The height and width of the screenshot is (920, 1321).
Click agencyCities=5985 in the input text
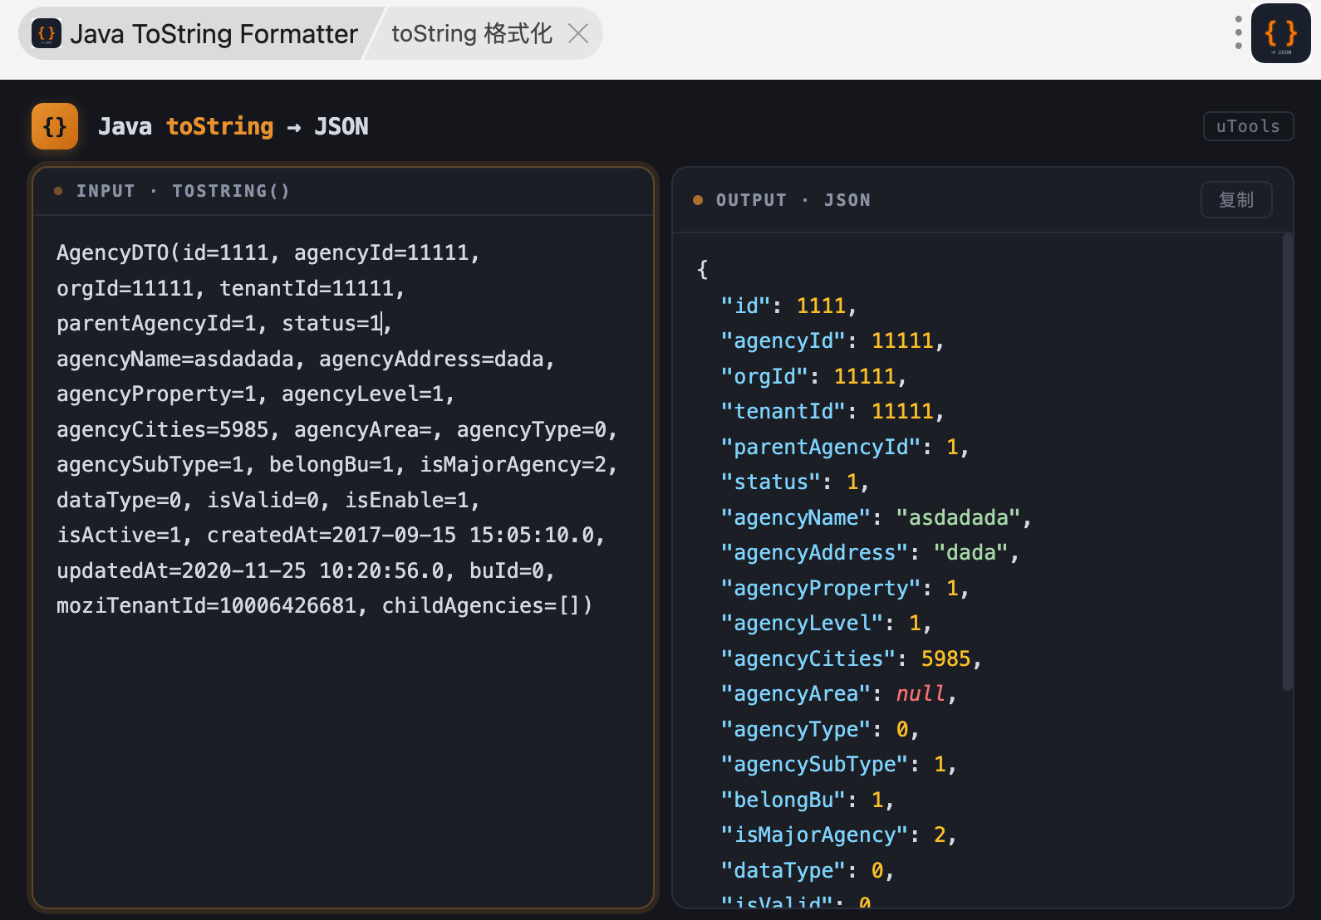(163, 429)
